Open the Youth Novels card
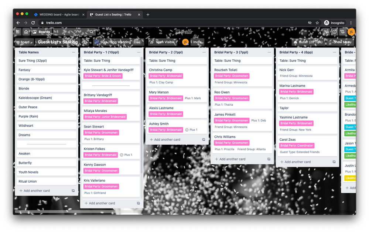This screenshot has height=232, width=369. (47, 172)
